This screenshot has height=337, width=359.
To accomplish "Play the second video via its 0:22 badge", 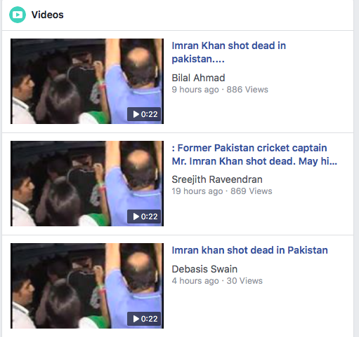I will tap(144, 216).
